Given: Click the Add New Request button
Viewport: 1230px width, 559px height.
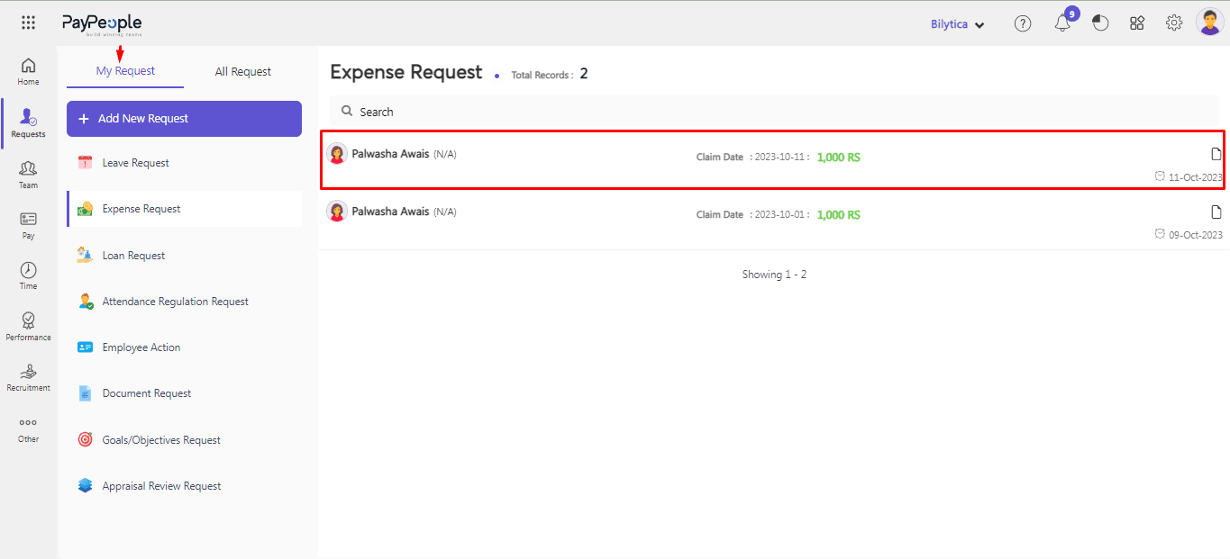Looking at the screenshot, I should pos(184,119).
